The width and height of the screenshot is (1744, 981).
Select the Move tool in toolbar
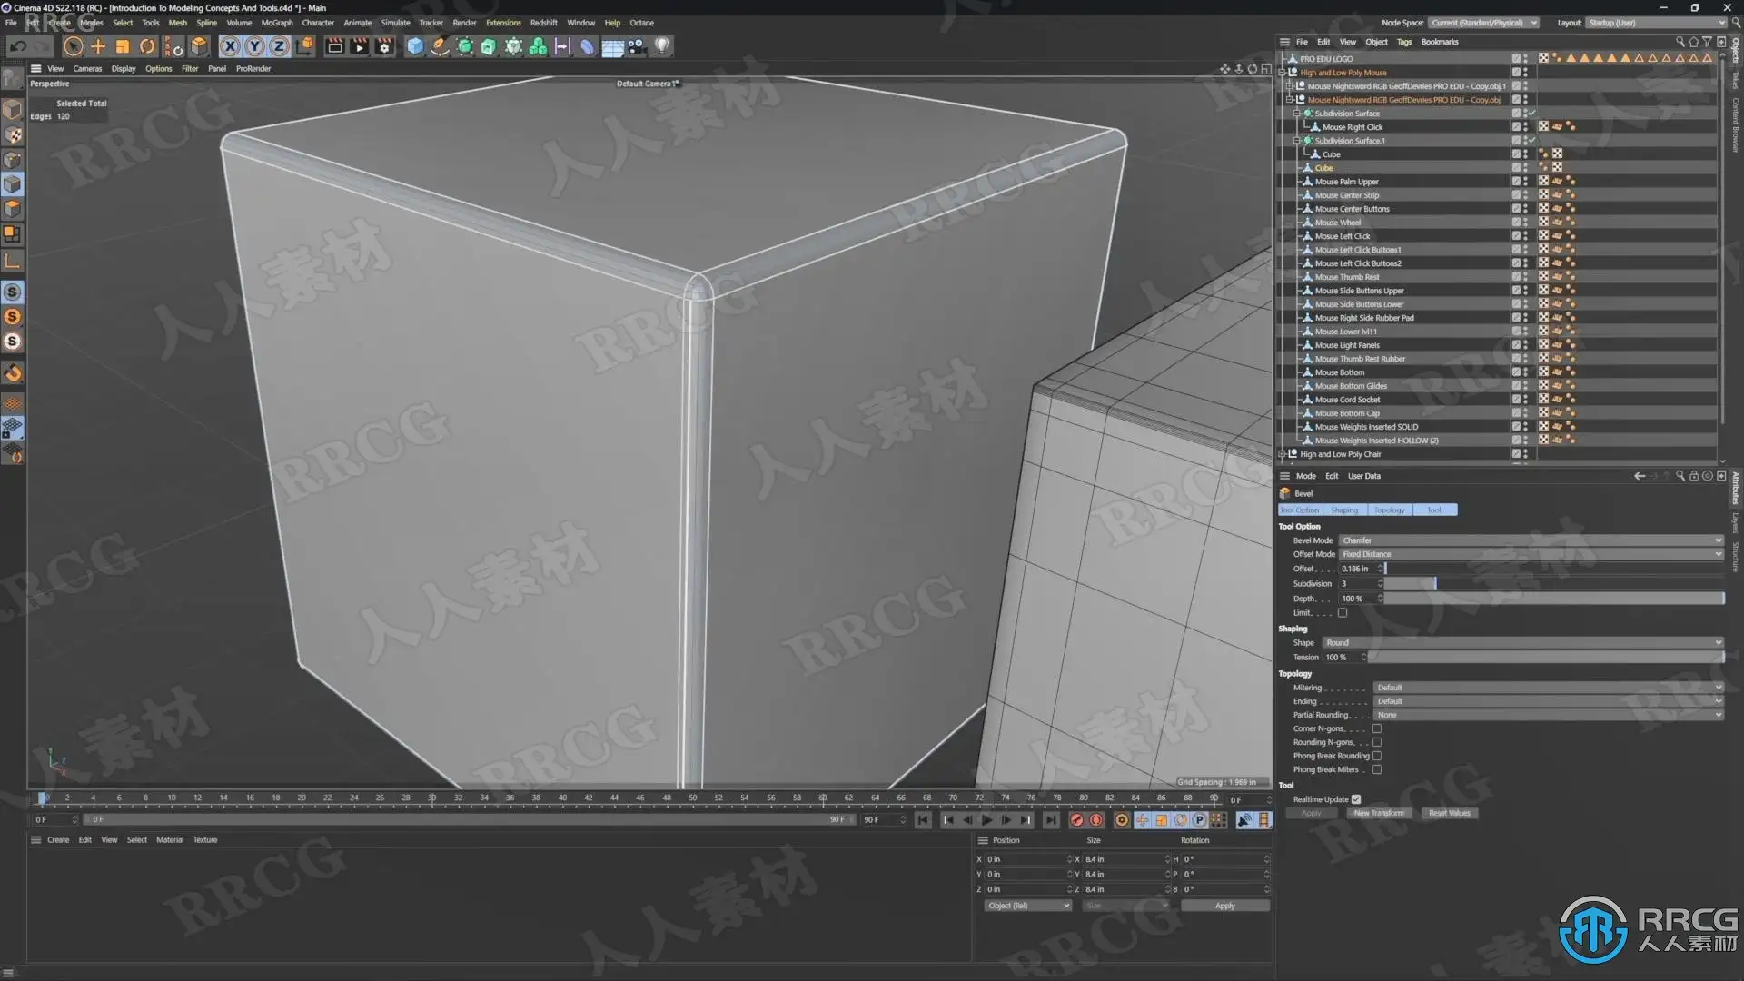(98, 46)
